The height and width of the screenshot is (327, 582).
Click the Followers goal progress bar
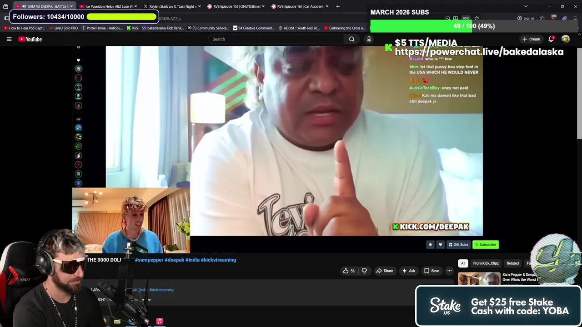pos(121,17)
